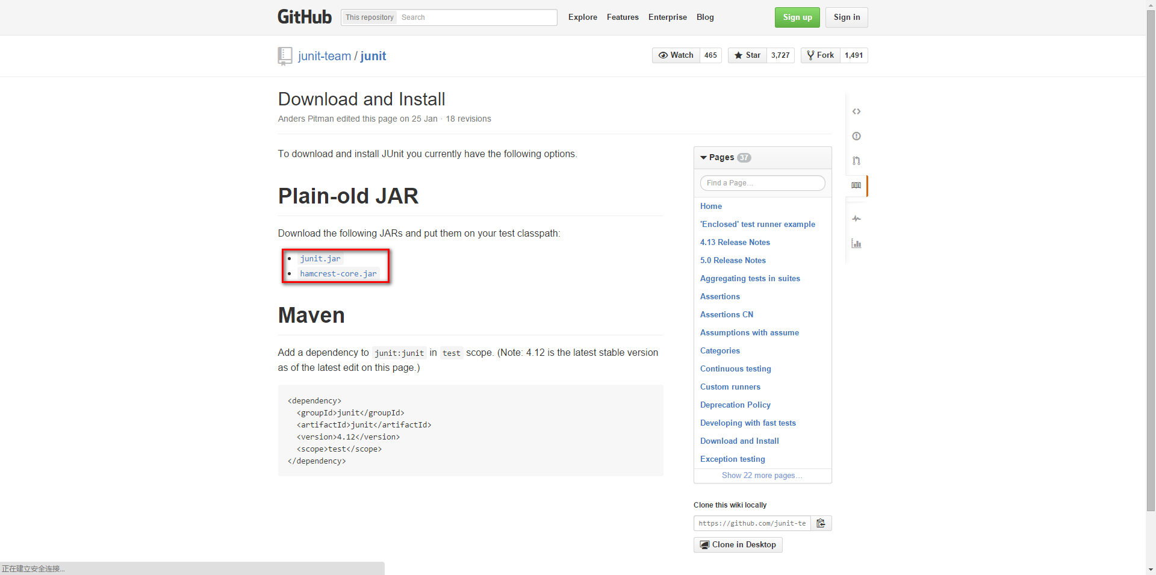Image resolution: width=1156 pixels, height=575 pixels.
Task: Click the Maven heading
Action: click(311, 315)
